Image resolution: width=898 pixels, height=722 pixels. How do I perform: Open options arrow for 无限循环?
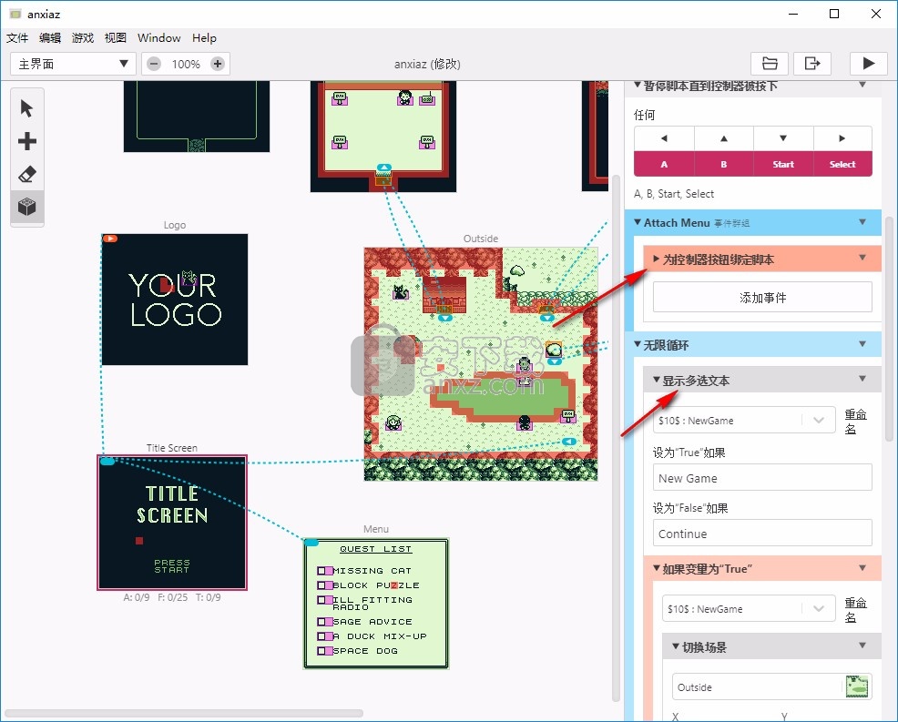(862, 344)
